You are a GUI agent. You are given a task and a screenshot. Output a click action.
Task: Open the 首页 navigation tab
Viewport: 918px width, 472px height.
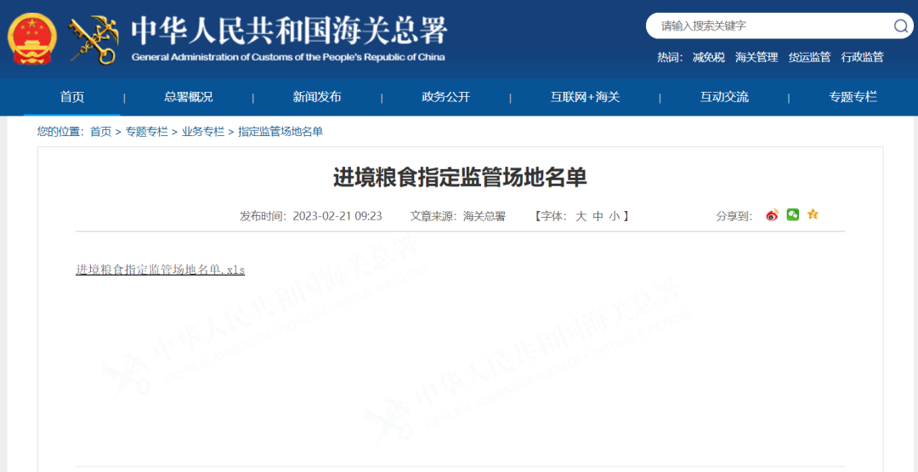[72, 97]
